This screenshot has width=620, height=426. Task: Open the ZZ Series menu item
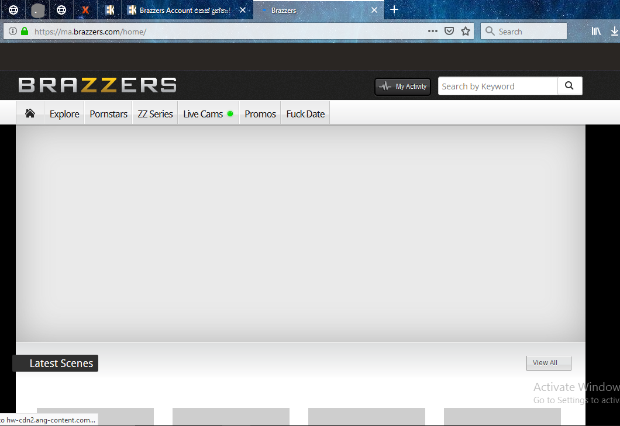(x=155, y=114)
